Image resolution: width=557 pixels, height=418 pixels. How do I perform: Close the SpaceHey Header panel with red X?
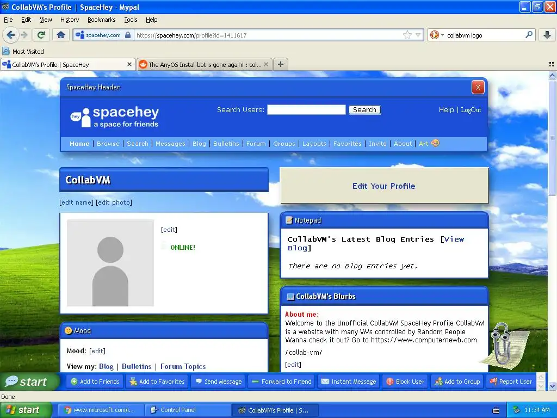(478, 87)
